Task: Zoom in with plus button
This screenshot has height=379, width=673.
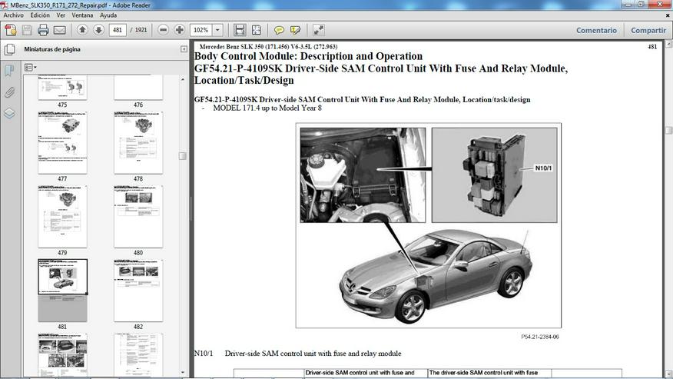Action: click(180, 30)
